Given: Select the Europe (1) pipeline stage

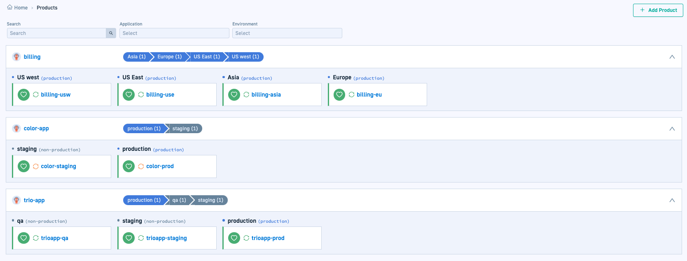Looking at the screenshot, I should point(169,57).
